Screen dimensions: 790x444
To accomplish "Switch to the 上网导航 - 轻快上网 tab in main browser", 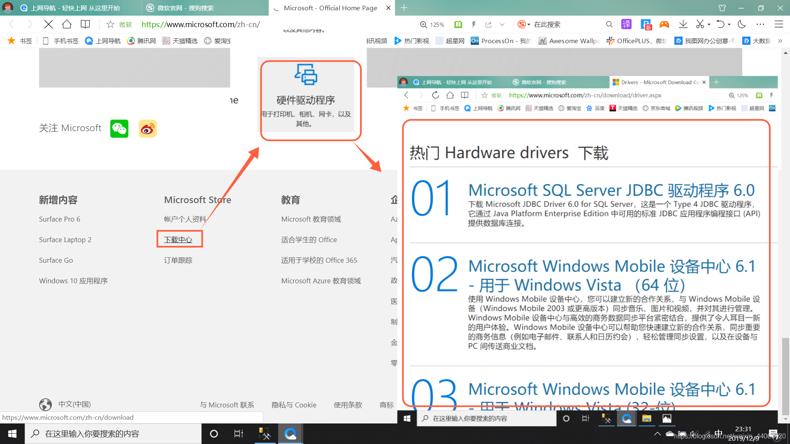I will (x=76, y=8).
